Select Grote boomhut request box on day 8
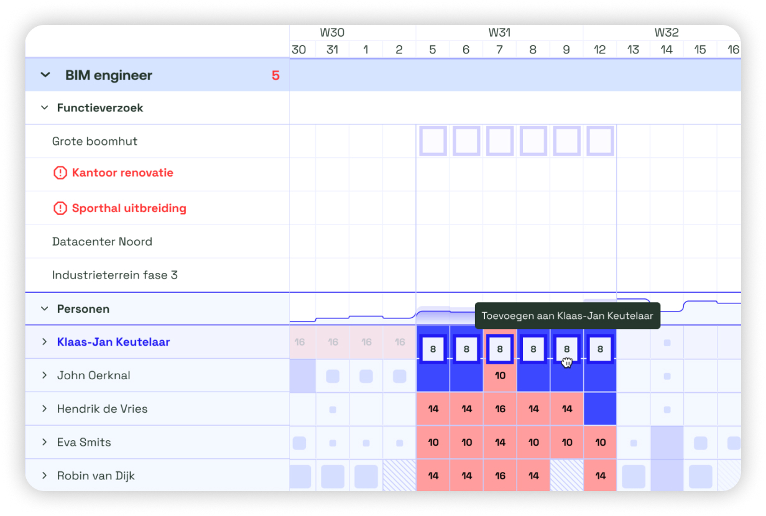This screenshot has height=516, width=766. [x=533, y=141]
